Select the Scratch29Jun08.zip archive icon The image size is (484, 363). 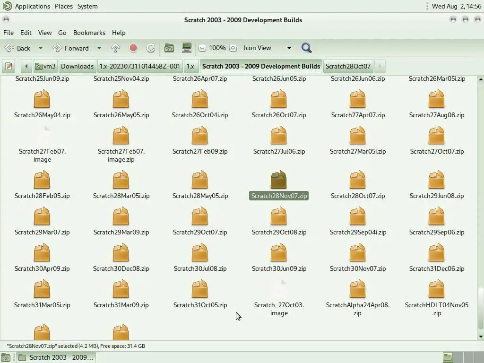[436, 179]
